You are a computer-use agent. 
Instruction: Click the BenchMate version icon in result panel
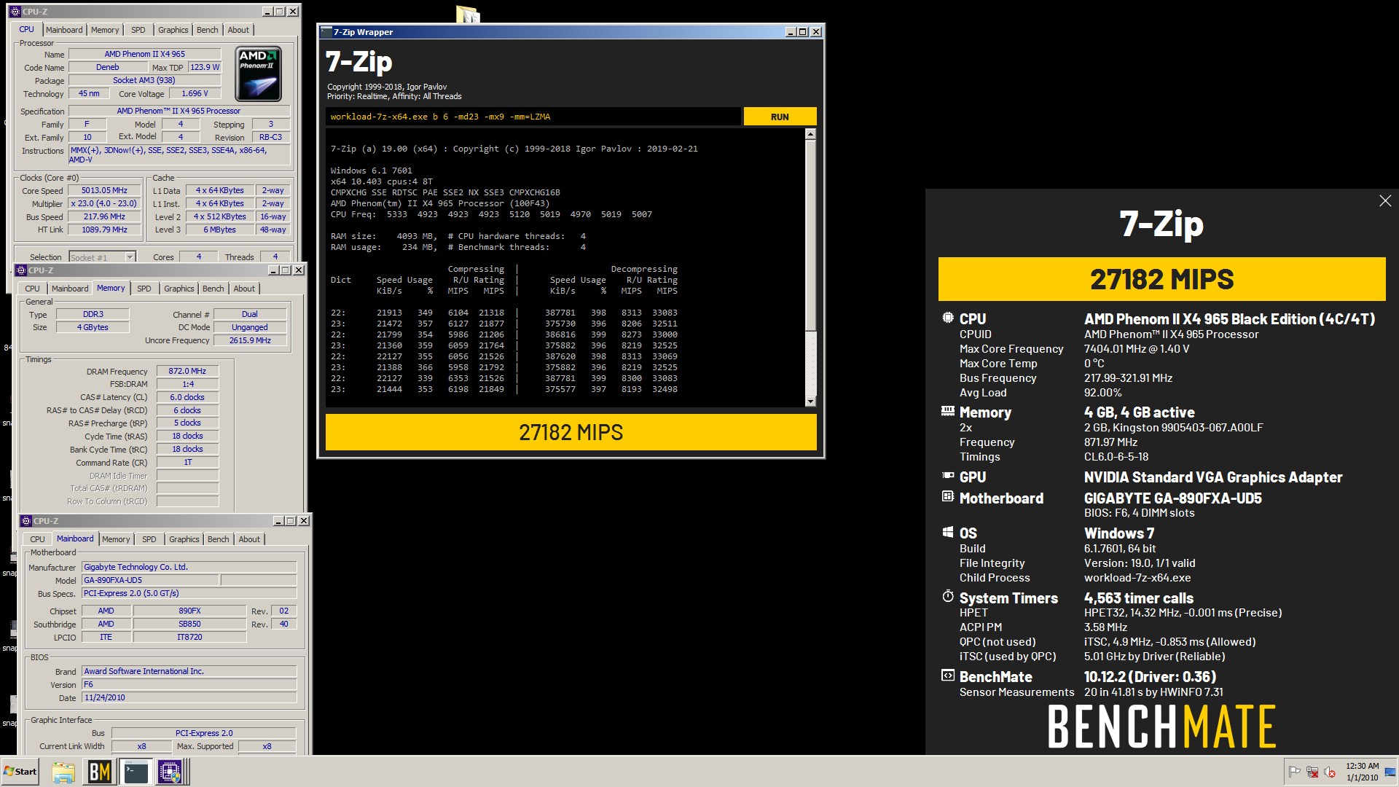[x=948, y=676]
